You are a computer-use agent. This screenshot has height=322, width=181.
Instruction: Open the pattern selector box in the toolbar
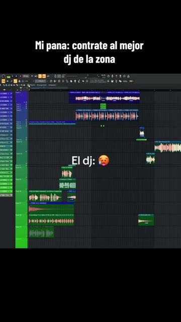click(41, 81)
